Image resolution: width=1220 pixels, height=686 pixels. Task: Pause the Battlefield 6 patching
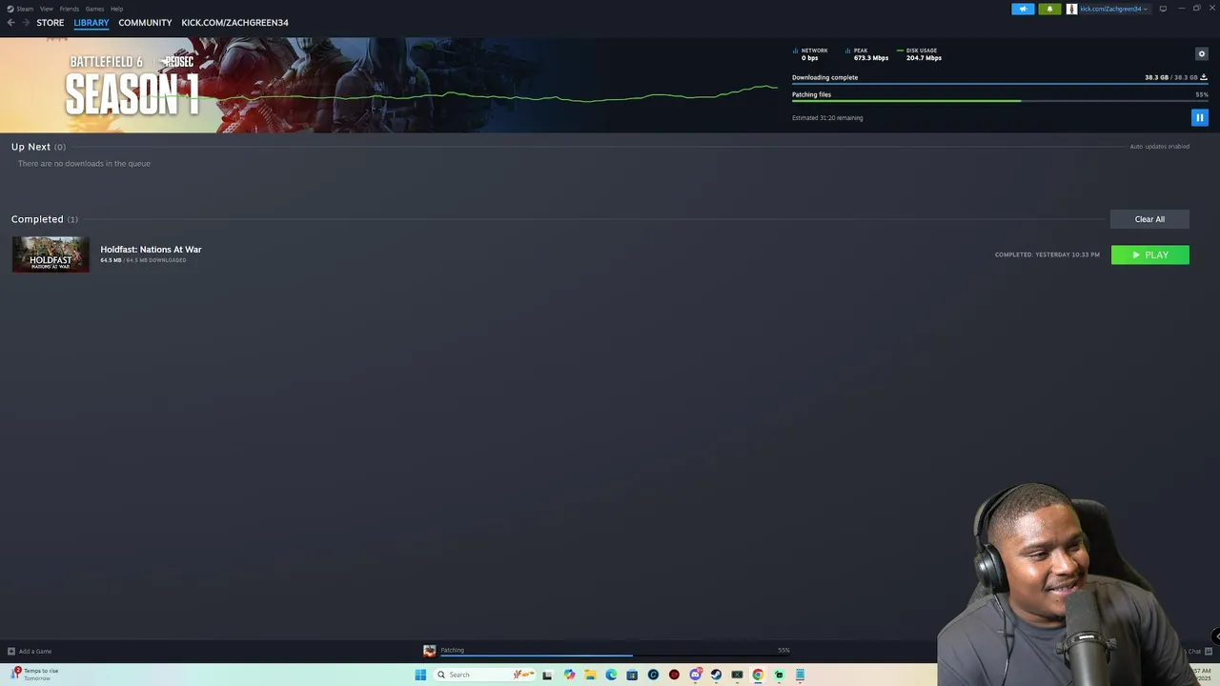click(x=1199, y=117)
